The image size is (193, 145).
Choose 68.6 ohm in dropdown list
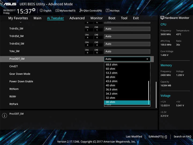(x=126, y=65)
